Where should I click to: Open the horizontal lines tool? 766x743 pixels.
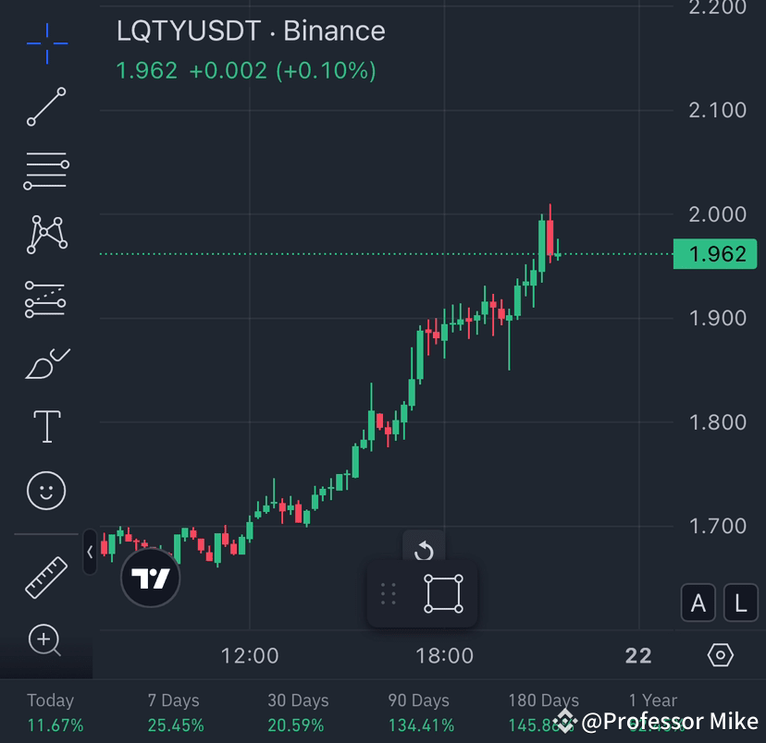click(44, 170)
